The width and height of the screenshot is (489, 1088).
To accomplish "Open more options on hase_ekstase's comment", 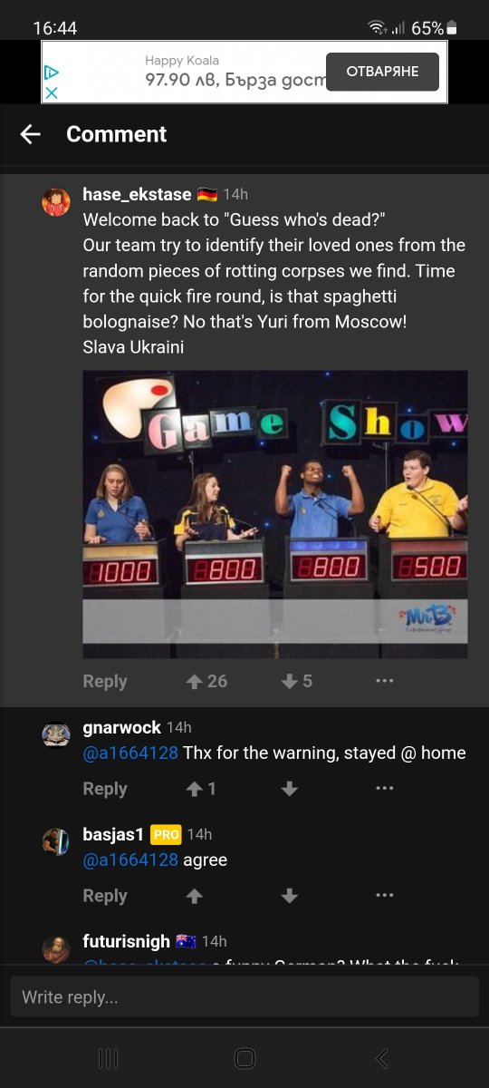I will click(x=385, y=681).
